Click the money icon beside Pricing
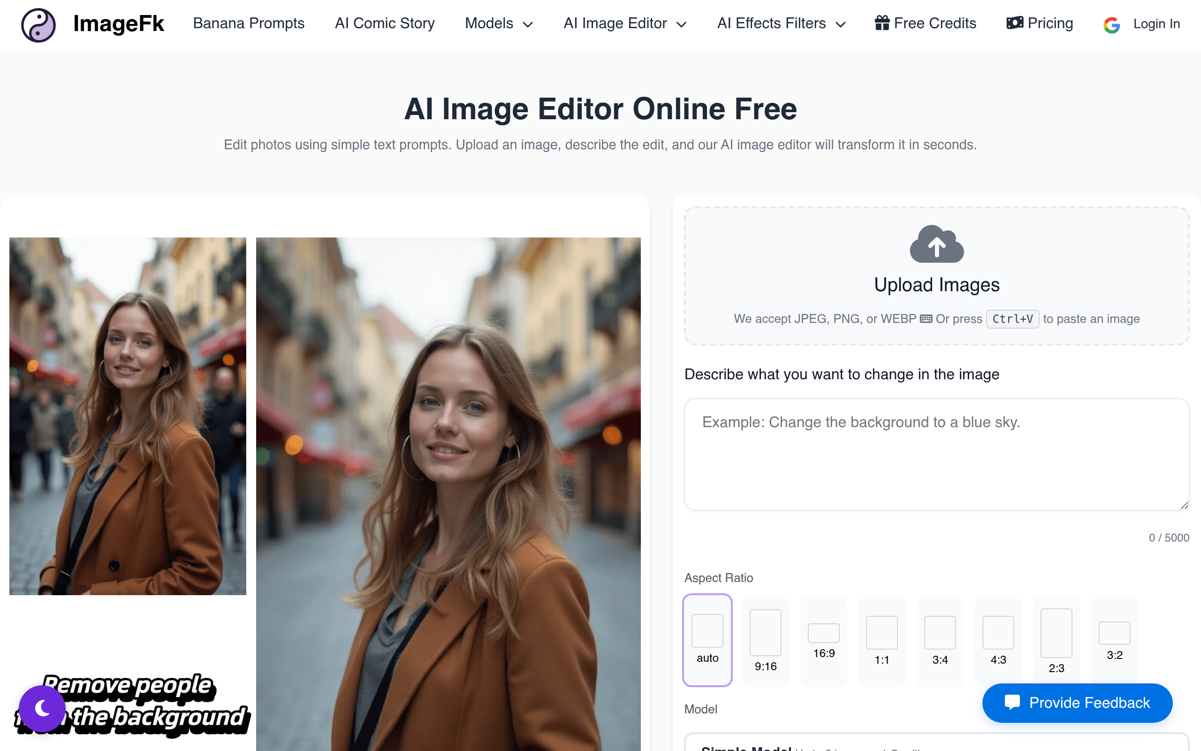The height and width of the screenshot is (751, 1201). [x=1015, y=23]
